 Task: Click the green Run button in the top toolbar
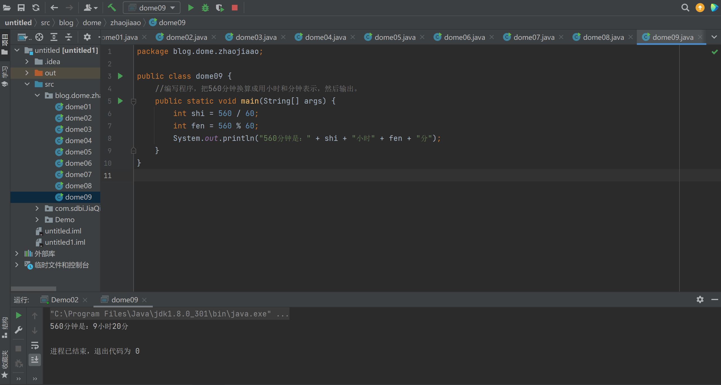pyautogui.click(x=191, y=8)
